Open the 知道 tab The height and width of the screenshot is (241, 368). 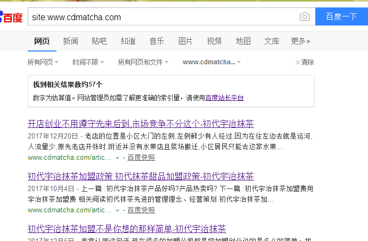point(128,41)
